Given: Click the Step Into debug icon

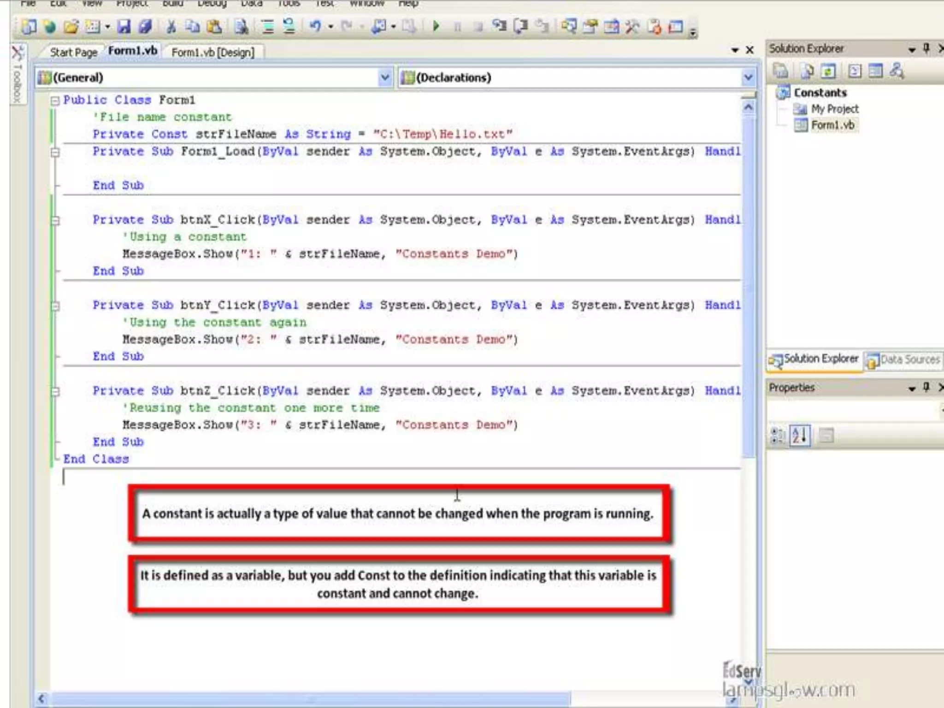Looking at the screenshot, I should point(499,26).
